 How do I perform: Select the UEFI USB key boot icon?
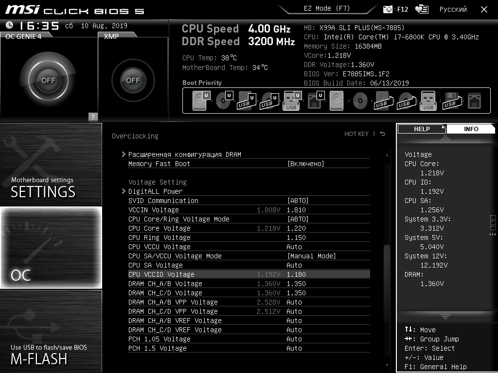(x=292, y=101)
